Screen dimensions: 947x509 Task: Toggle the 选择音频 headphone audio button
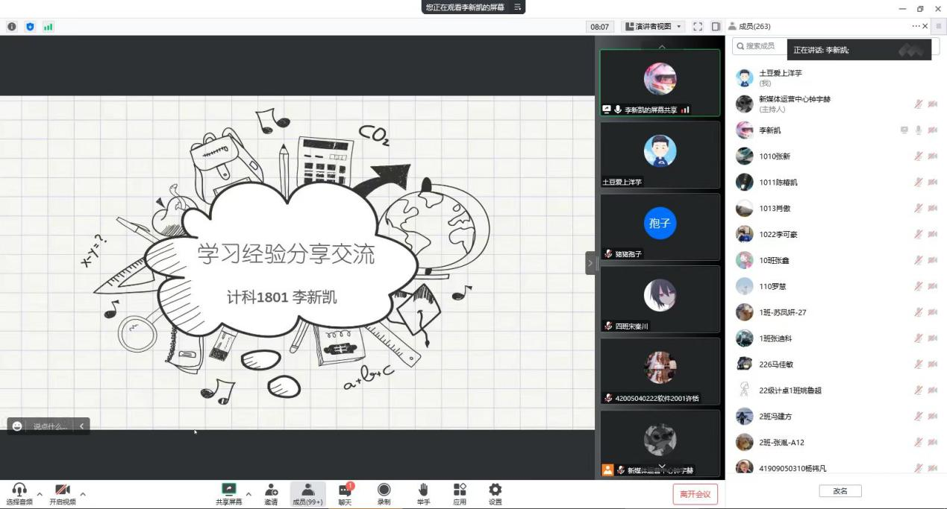click(x=19, y=490)
